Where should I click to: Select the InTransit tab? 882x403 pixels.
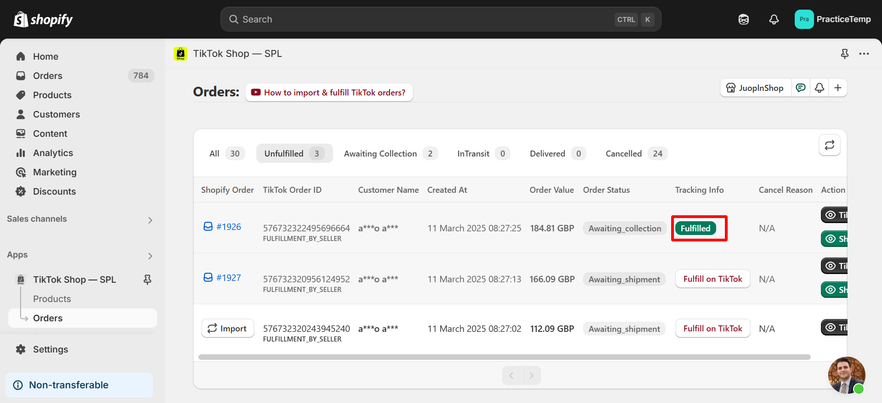tap(483, 154)
